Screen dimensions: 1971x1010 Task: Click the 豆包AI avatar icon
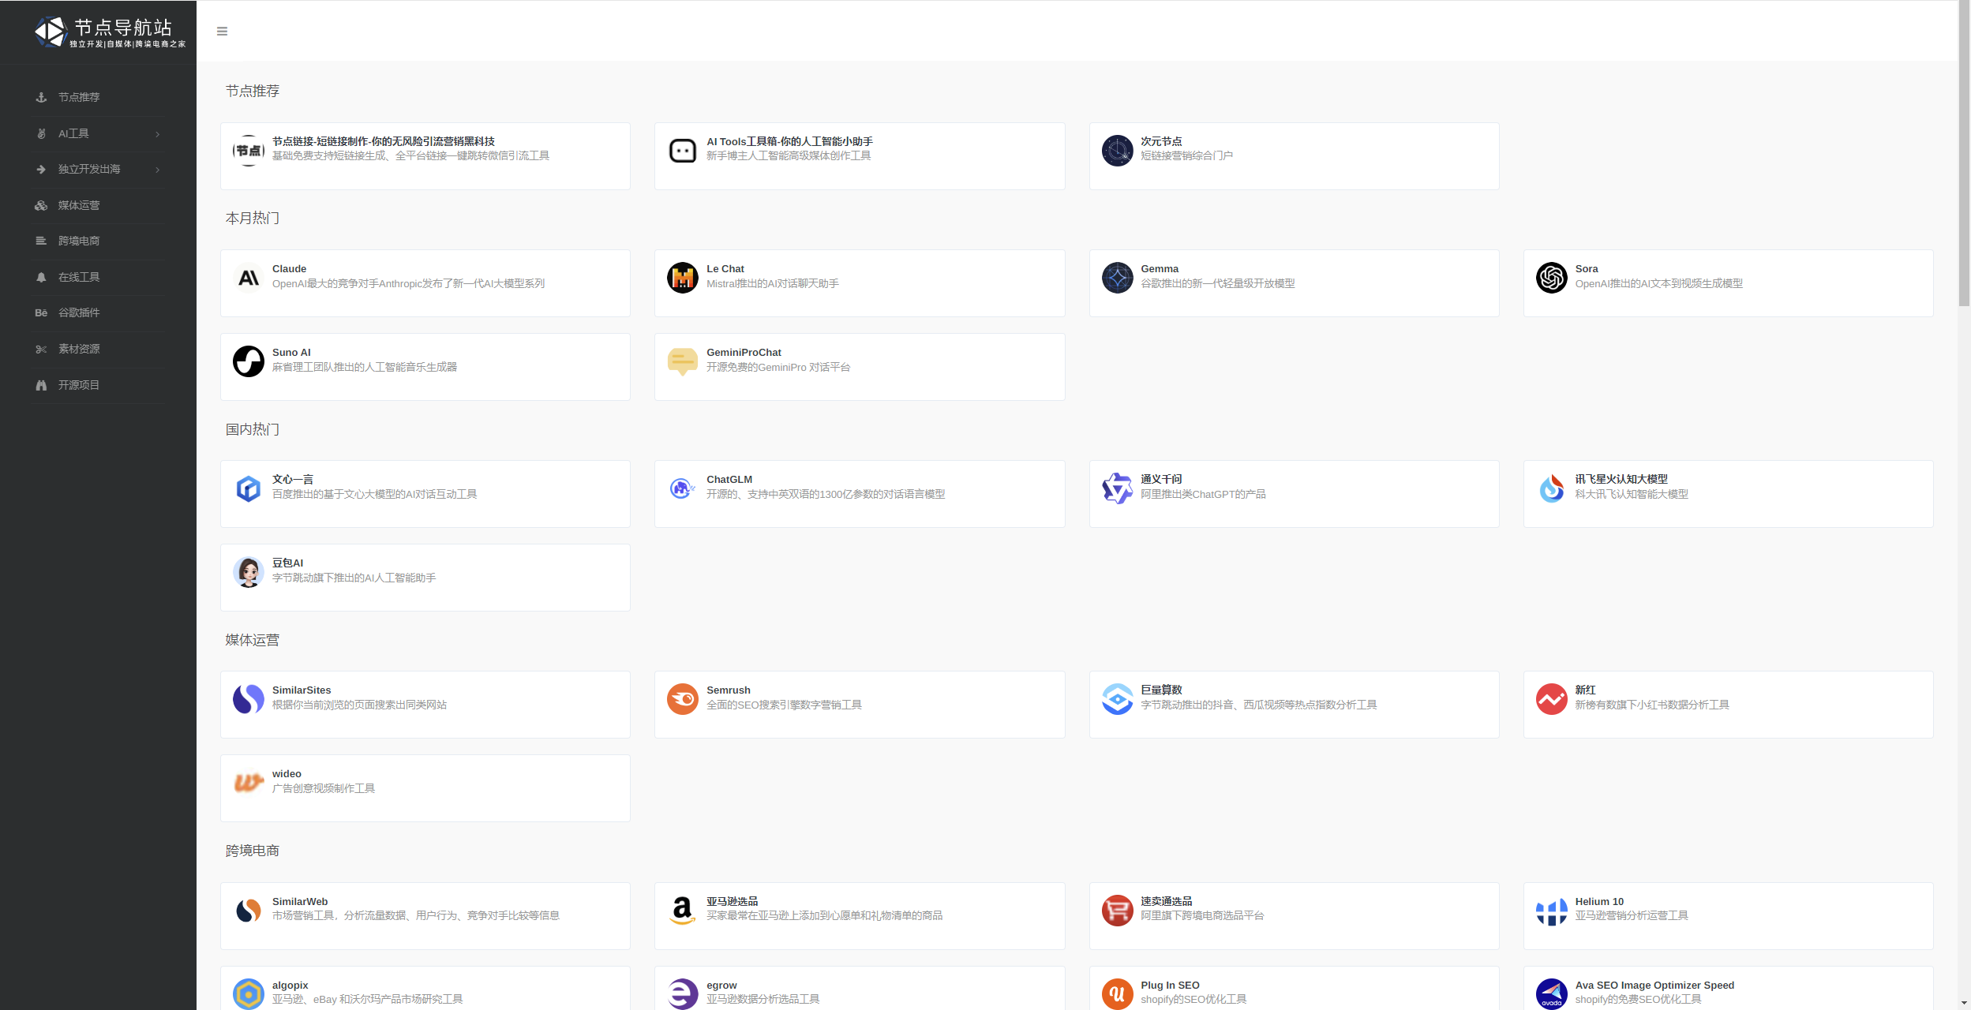[x=249, y=572]
